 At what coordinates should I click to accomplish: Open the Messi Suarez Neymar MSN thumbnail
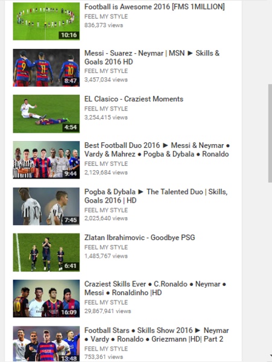[46, 68]
